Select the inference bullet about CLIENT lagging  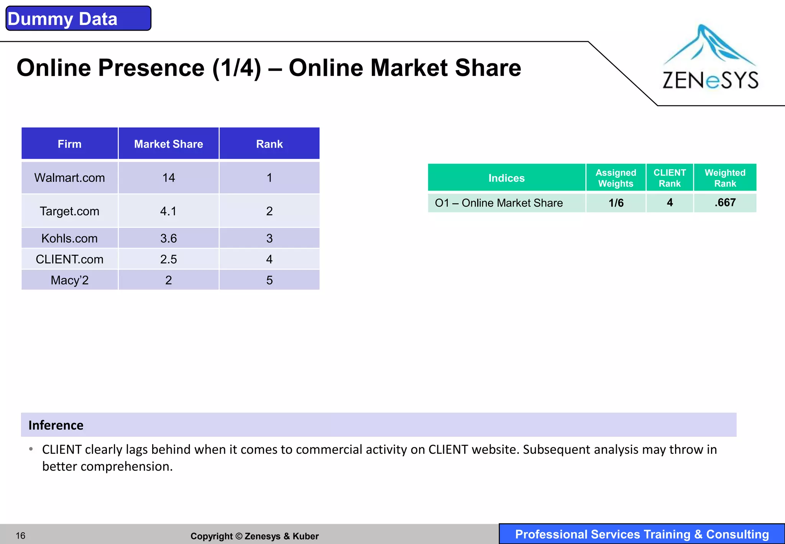[x=379, y=458]
